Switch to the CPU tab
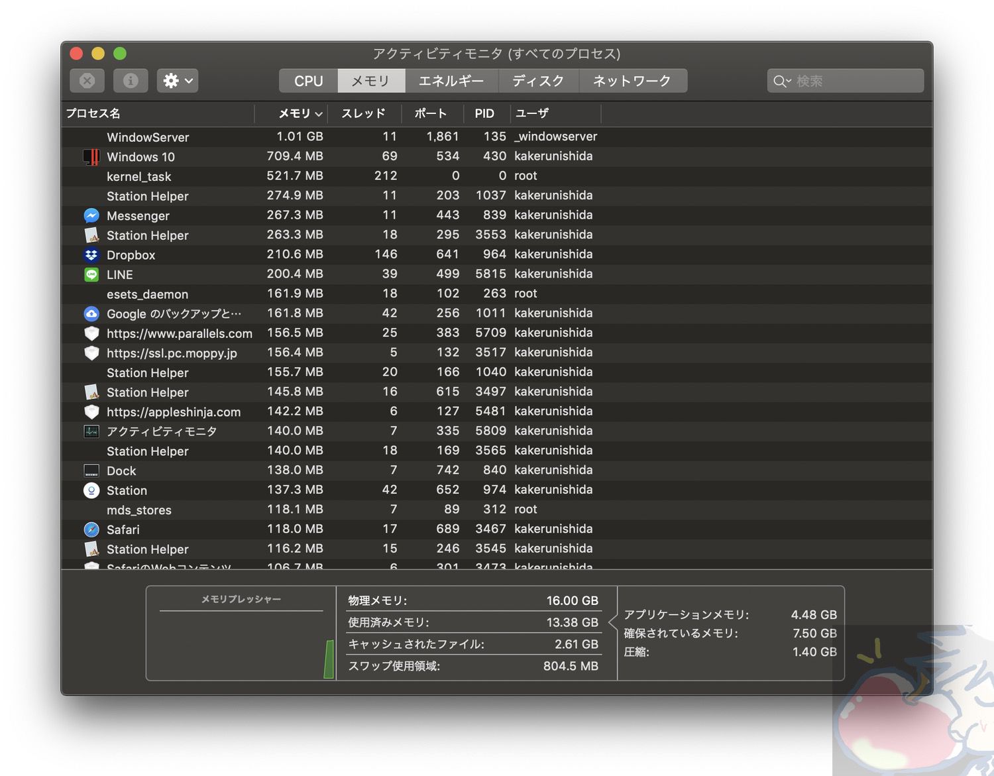 (x=308, y=81)
